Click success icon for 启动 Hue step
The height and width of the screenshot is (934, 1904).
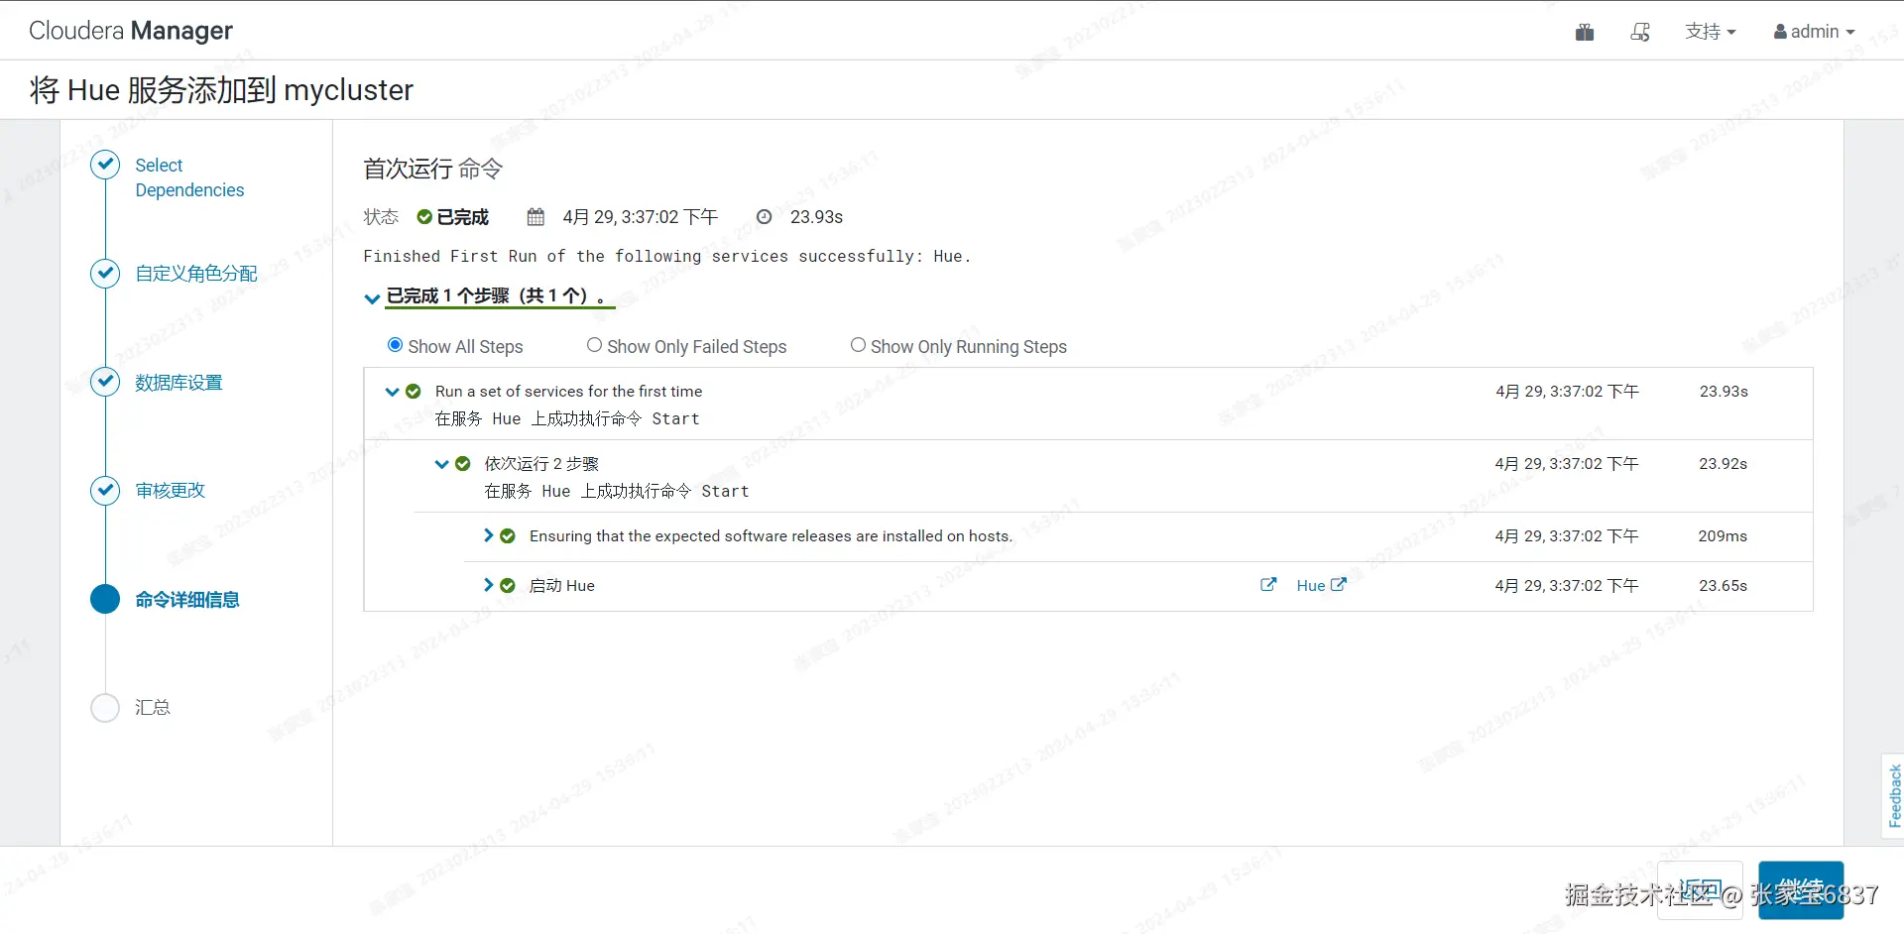click(508, 586)
